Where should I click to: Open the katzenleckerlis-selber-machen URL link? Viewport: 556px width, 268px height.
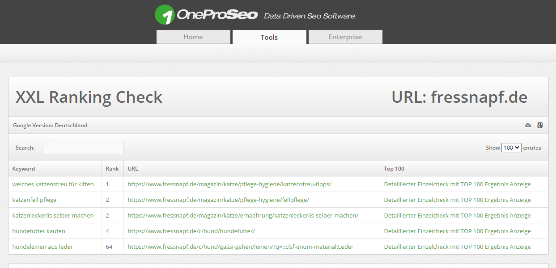tap(243, 215)
